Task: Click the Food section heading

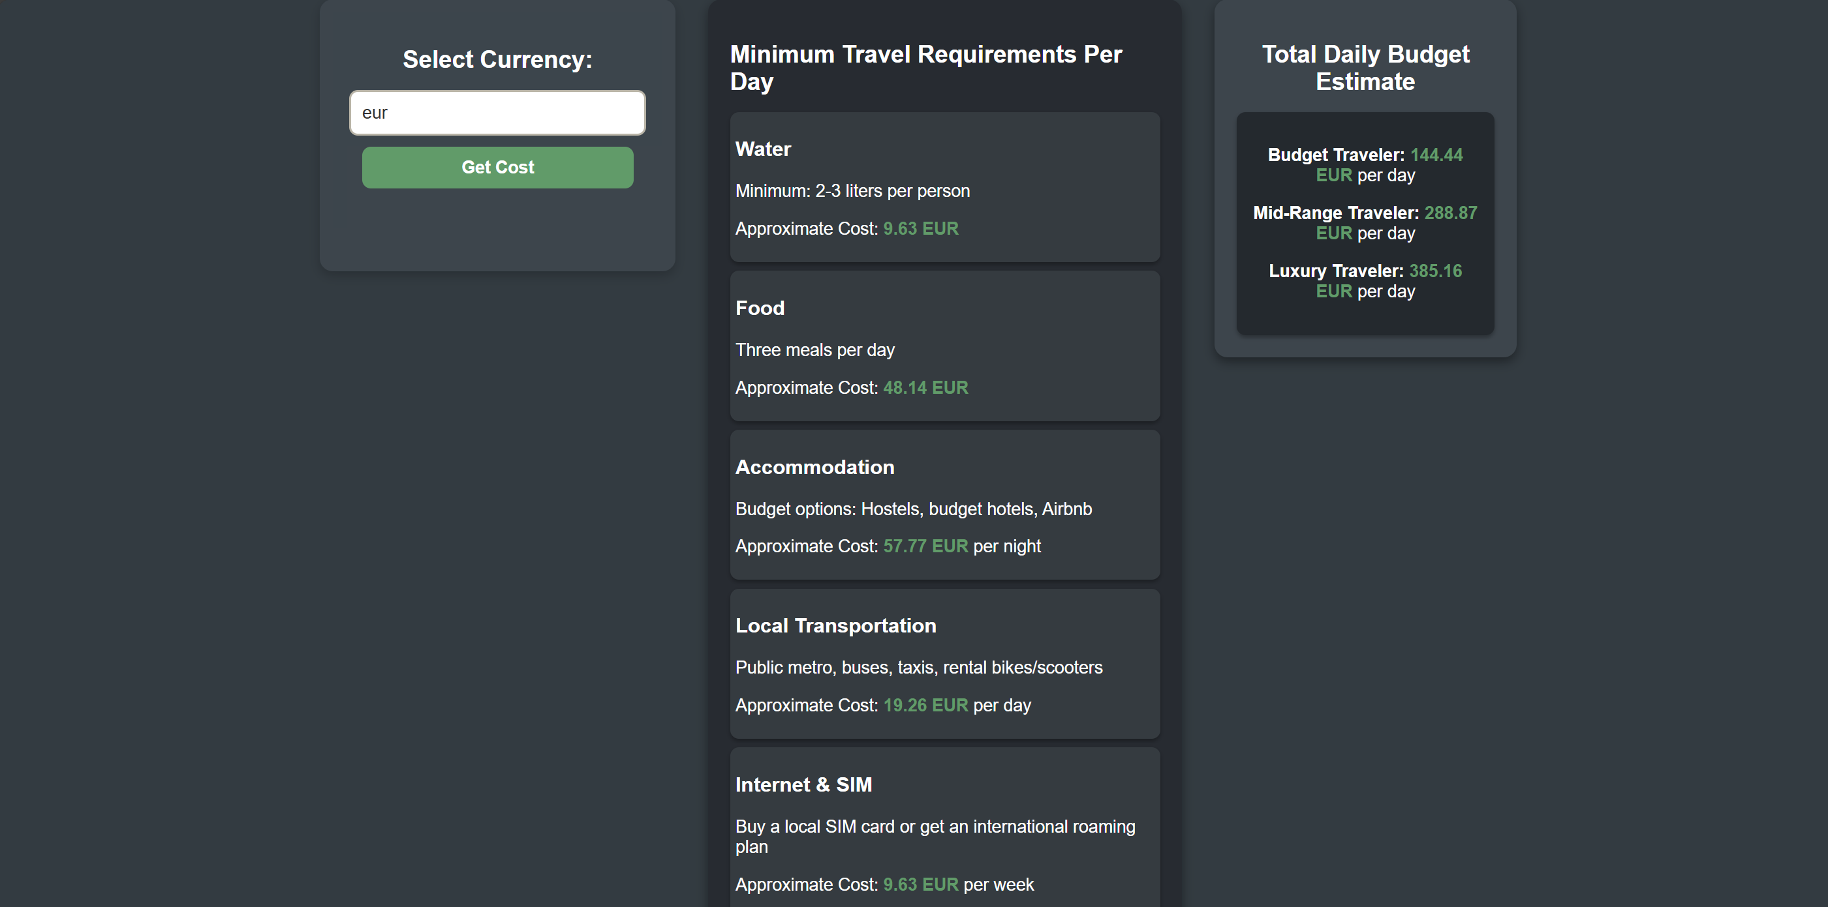Action: point(759,308)
